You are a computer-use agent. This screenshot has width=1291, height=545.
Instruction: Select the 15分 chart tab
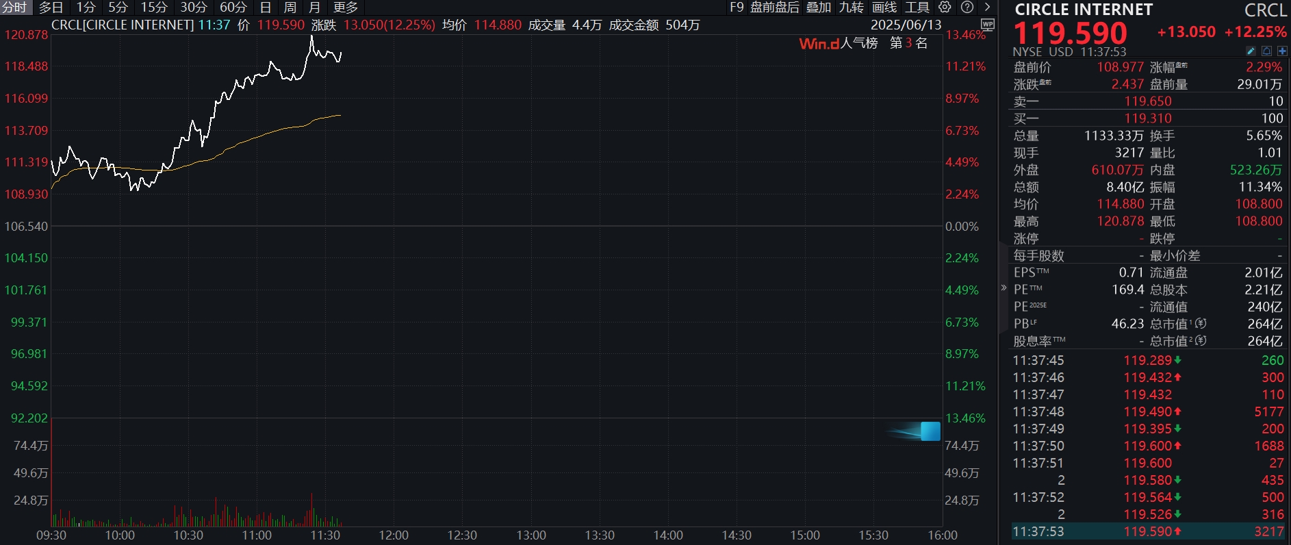[154, 8]
